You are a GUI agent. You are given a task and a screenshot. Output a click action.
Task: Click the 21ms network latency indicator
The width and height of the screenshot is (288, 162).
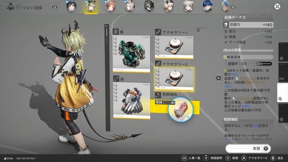tap(8, 158)
